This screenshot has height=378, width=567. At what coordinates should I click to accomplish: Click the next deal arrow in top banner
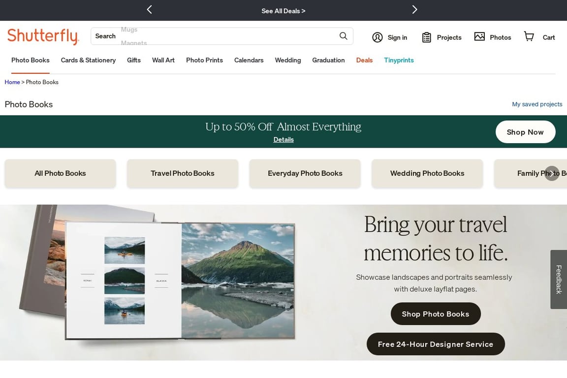click(x=415, y=10)
